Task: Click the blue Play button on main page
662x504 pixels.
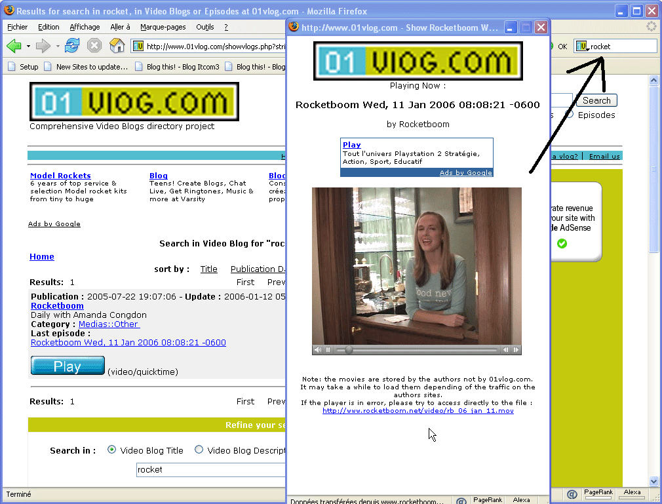Action: pyautogui.click(x=68, y=366)
